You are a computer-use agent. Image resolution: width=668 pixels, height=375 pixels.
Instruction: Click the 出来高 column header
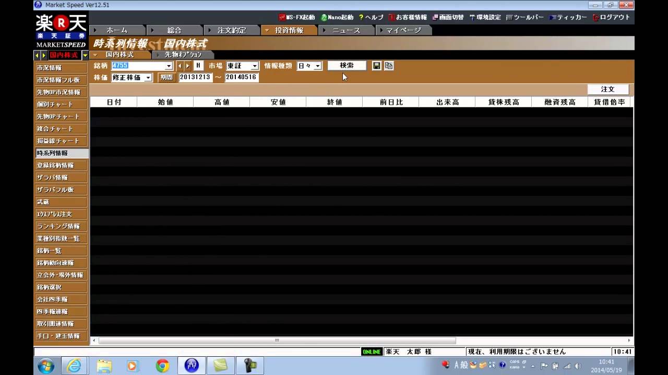[447, 102]
